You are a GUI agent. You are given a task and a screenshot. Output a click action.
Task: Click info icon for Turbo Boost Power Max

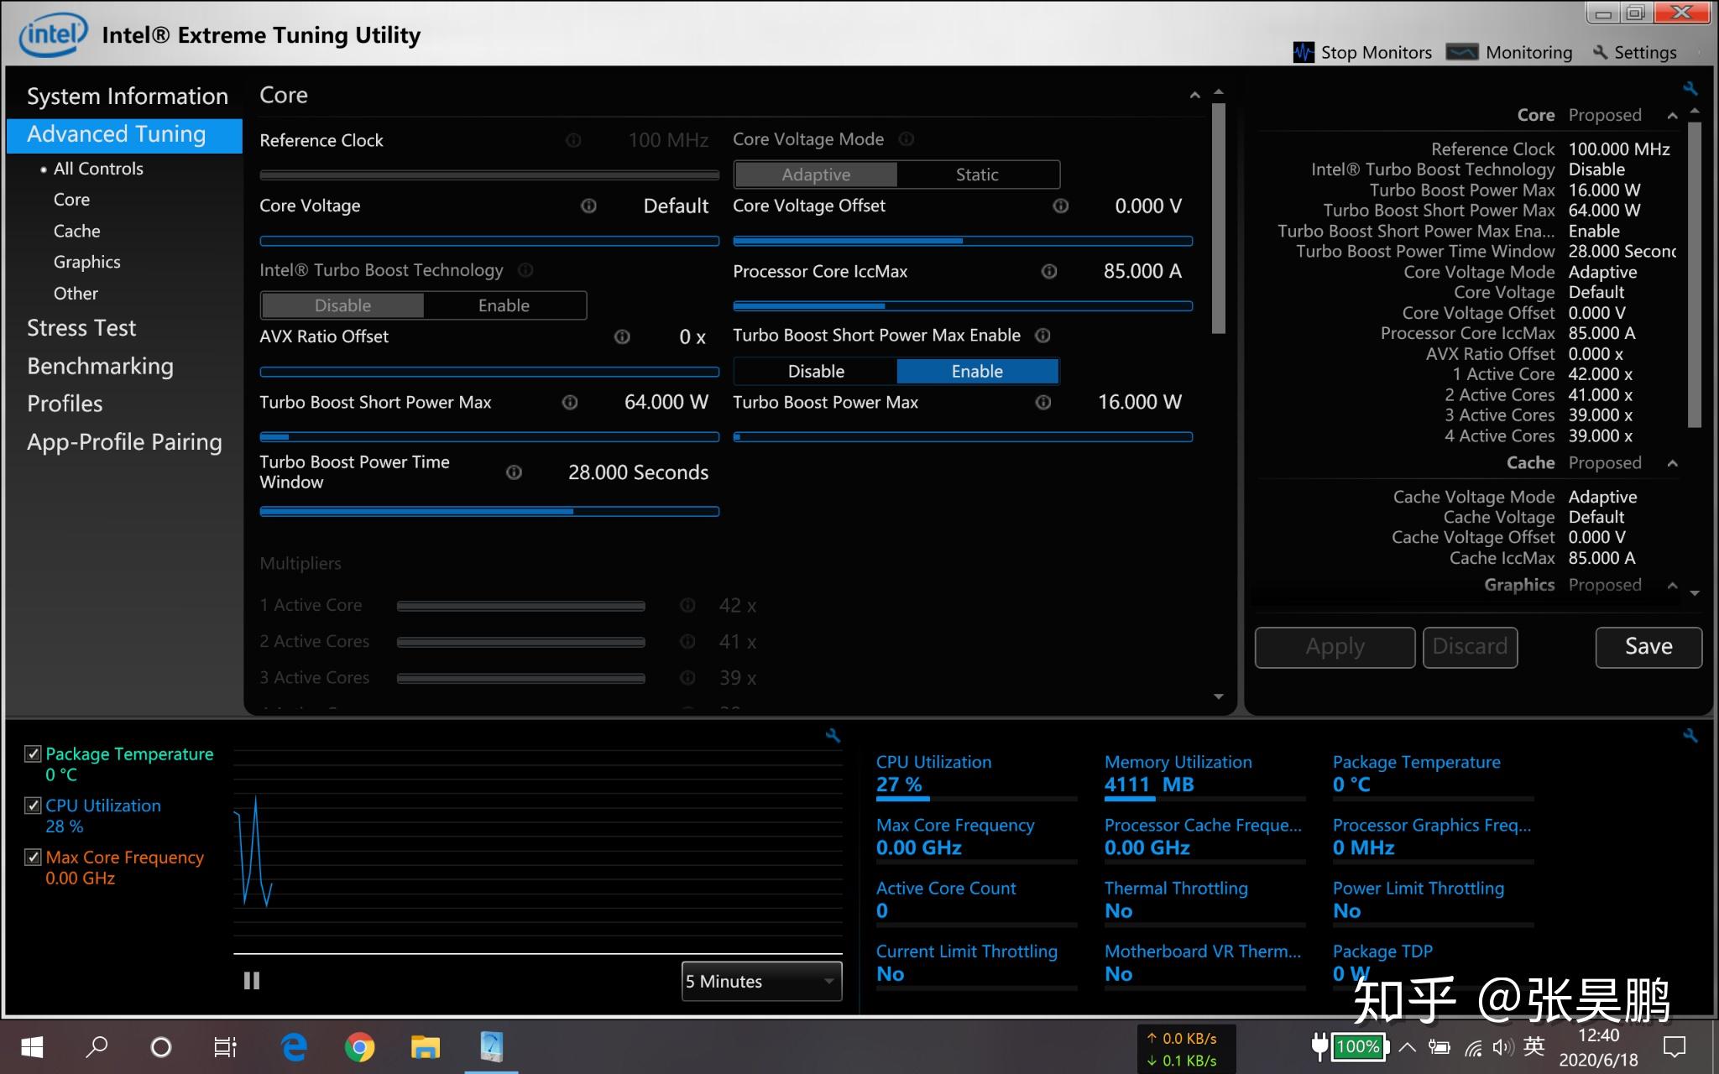[x=1043, y=403]
